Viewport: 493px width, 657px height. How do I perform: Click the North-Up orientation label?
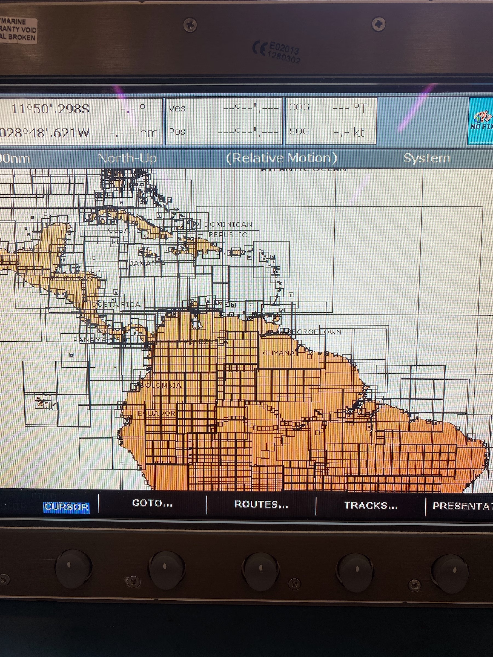[127, 158]
